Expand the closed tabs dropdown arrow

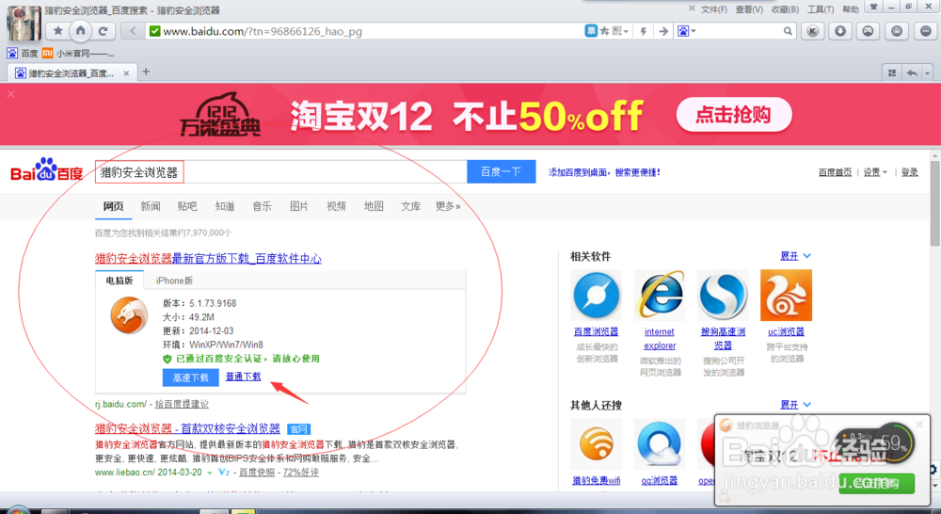click(928, 72)
